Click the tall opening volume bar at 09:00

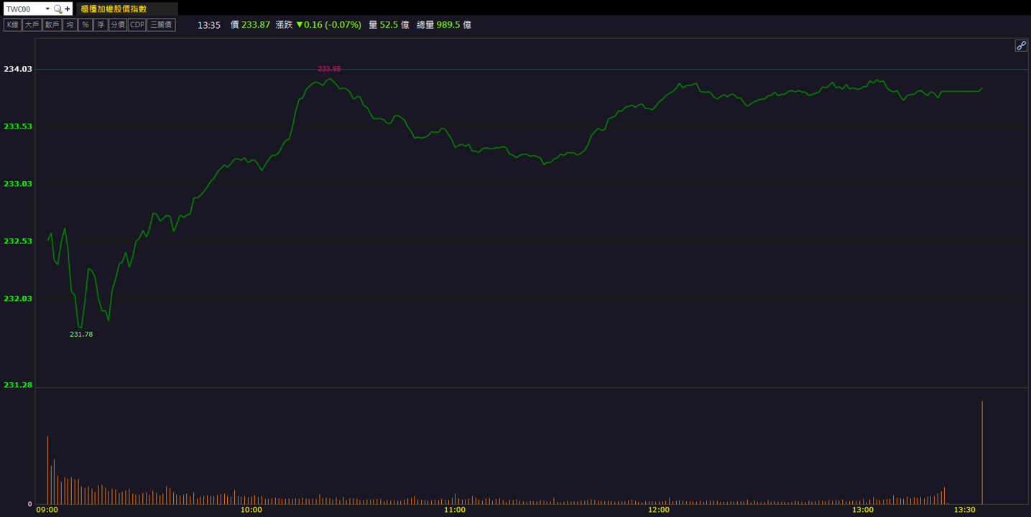47,470
